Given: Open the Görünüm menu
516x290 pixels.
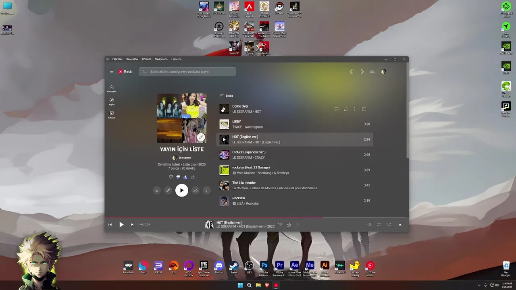Looking at the screenshot, I should [x=146, y=59].
